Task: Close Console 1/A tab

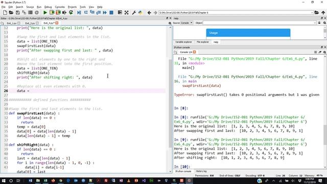Action: pos(194,52)
